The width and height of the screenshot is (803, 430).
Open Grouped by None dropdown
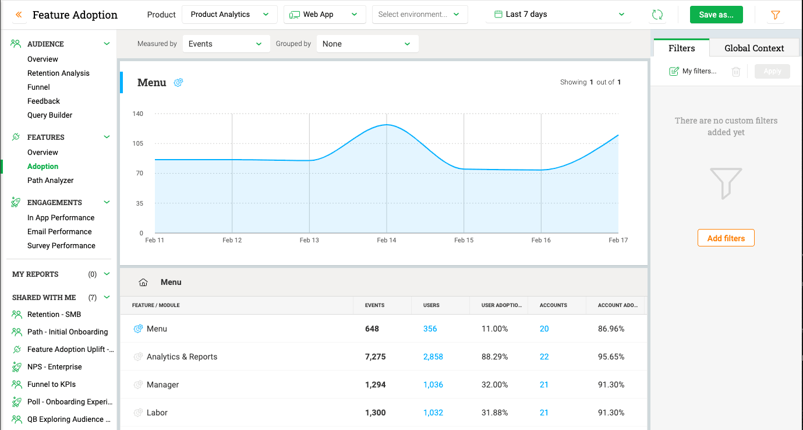pyautogui.click(x=367, y=44)
